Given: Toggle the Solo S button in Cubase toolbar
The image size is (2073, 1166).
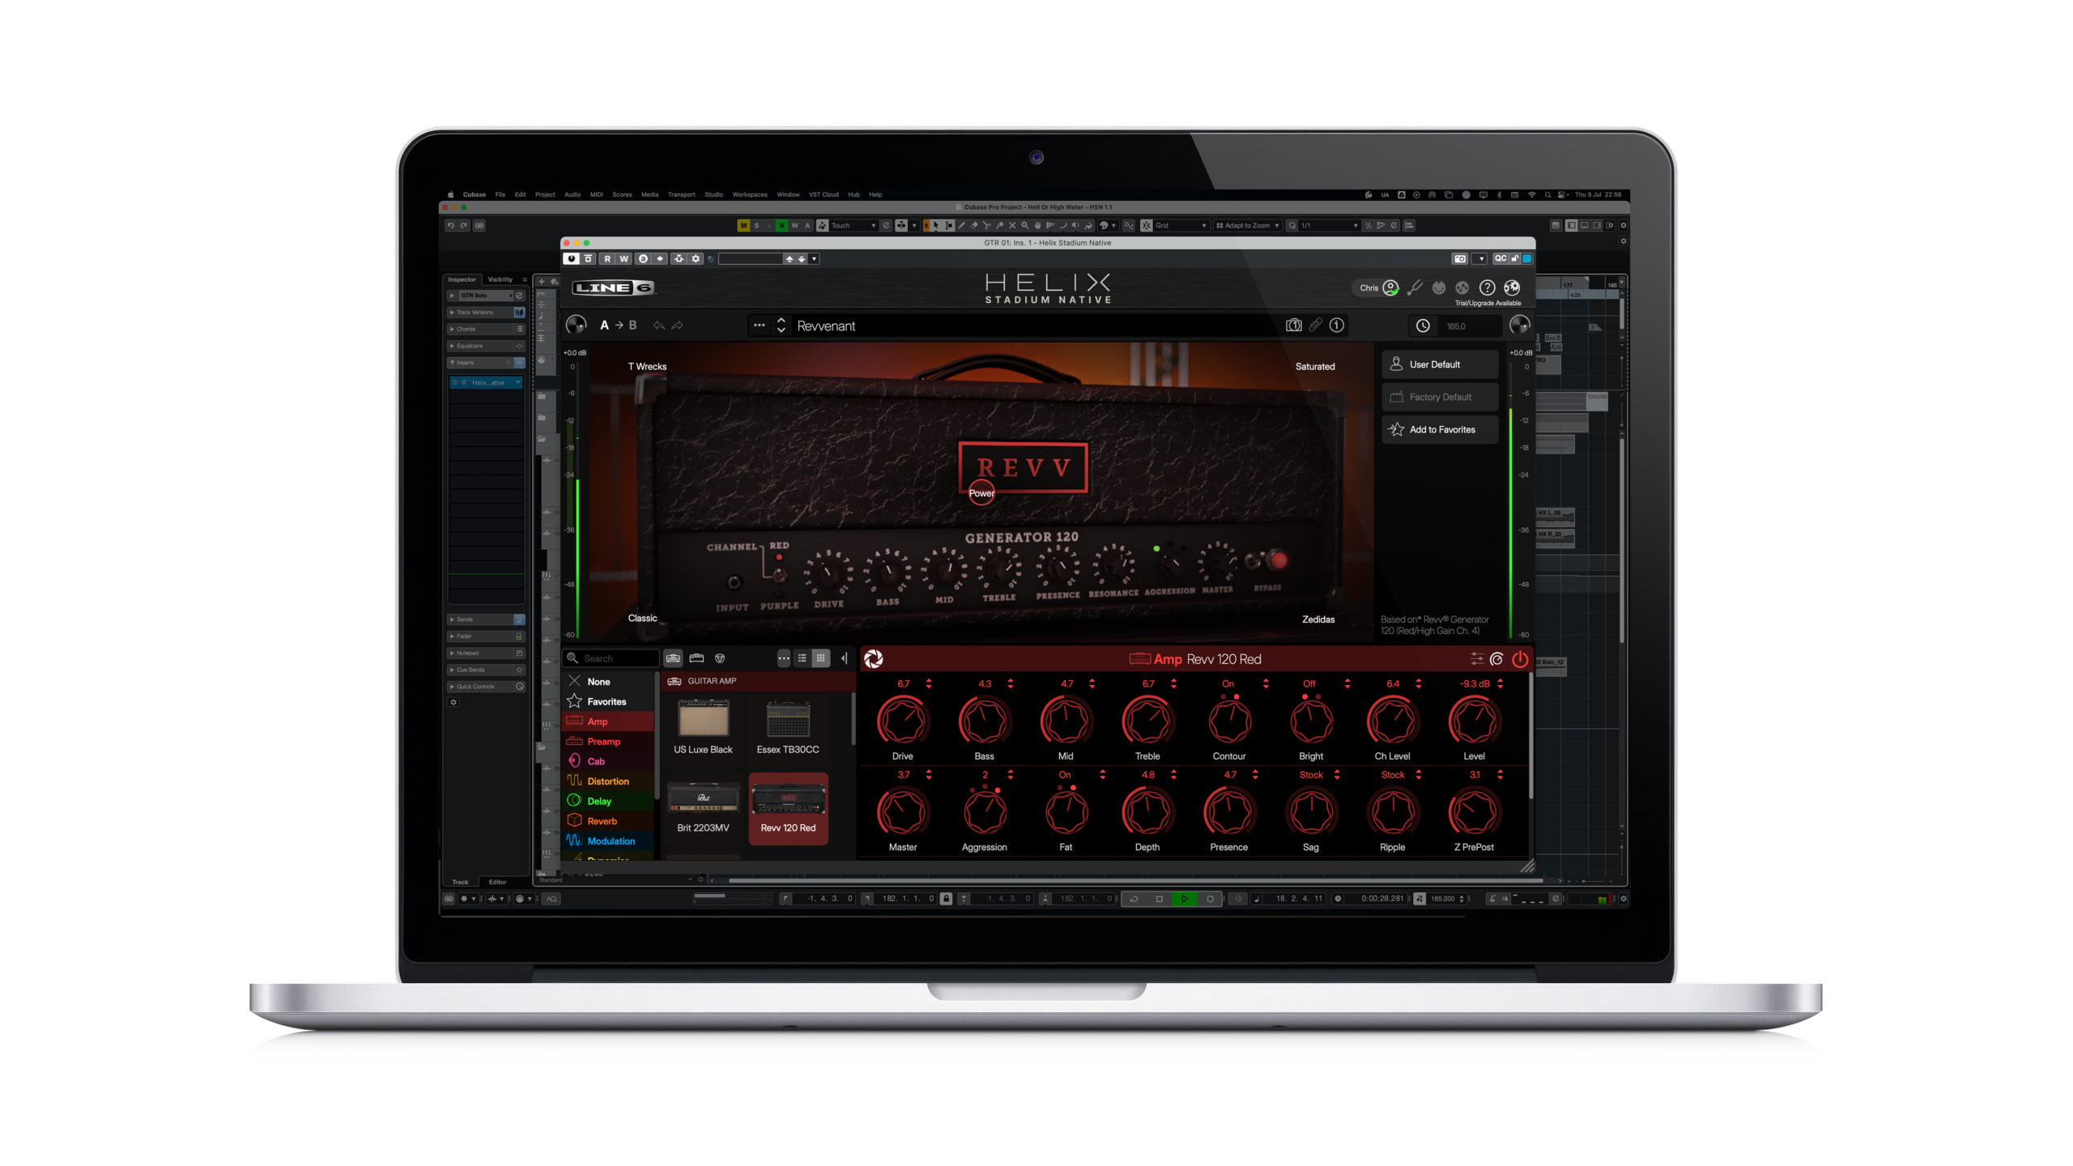Looking at the screenshot, I should pyautogui.click(x=756, y=226).
